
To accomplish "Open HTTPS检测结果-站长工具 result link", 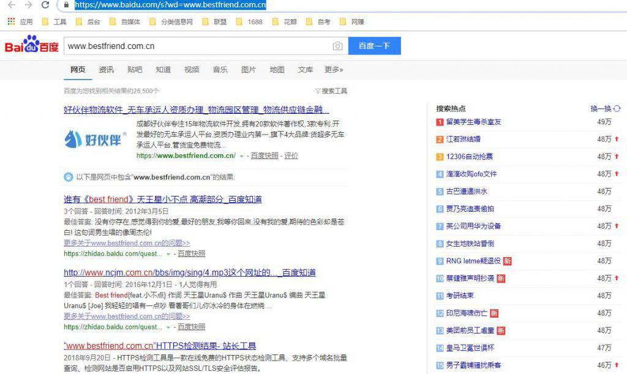I will (x=160, y=346).
